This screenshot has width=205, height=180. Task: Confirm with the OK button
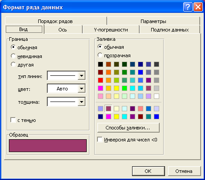148,171
